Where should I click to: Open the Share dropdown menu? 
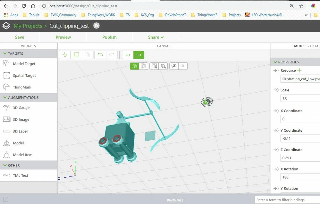[x=156, y=37]
